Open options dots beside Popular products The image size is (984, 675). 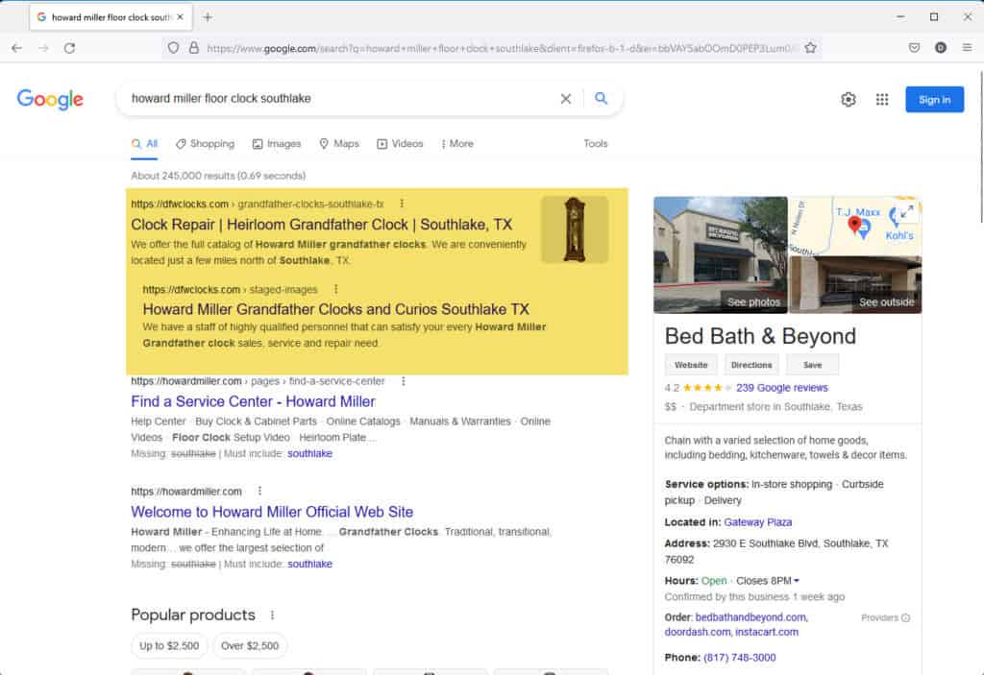(272, 615)
